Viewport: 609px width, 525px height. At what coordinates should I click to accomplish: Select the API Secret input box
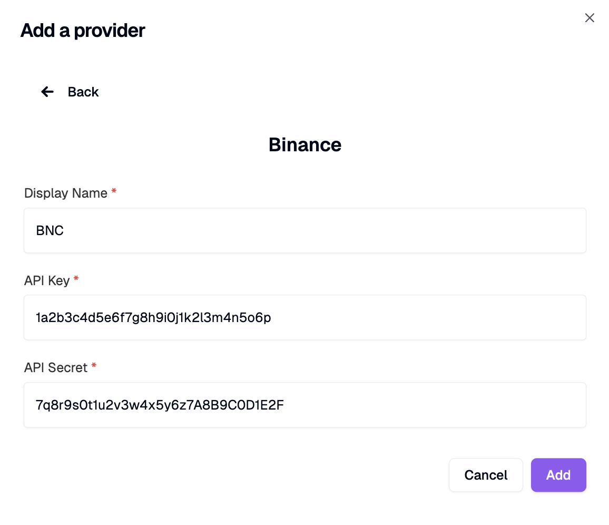[x=305, y=405]
